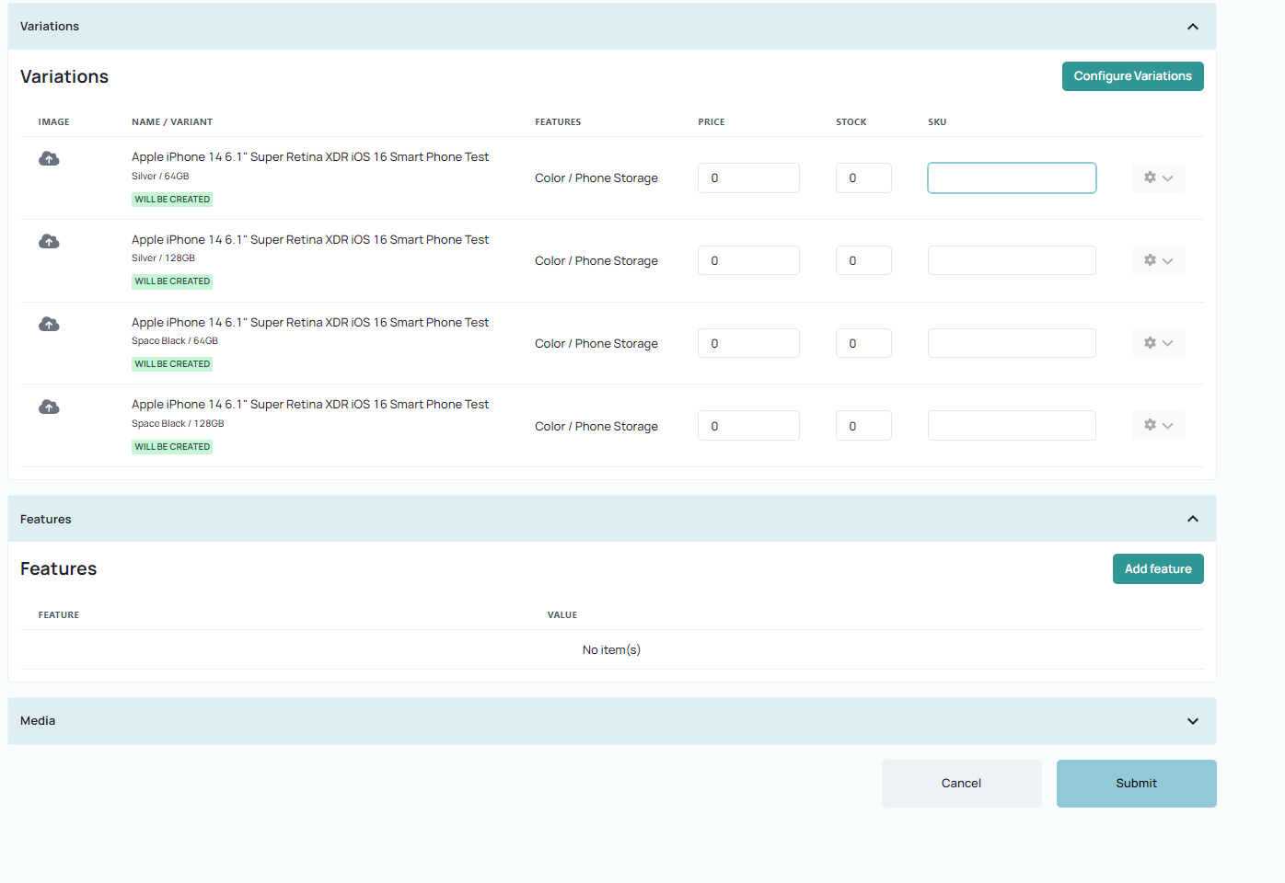Upload image for Space Black / 64GB variant
The width and height of the screenshot is (1285, 883).
(x=49, y=325)
